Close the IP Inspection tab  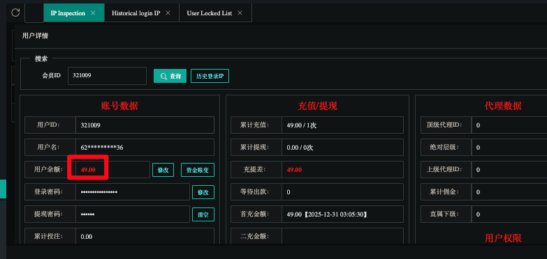point(93,13)
